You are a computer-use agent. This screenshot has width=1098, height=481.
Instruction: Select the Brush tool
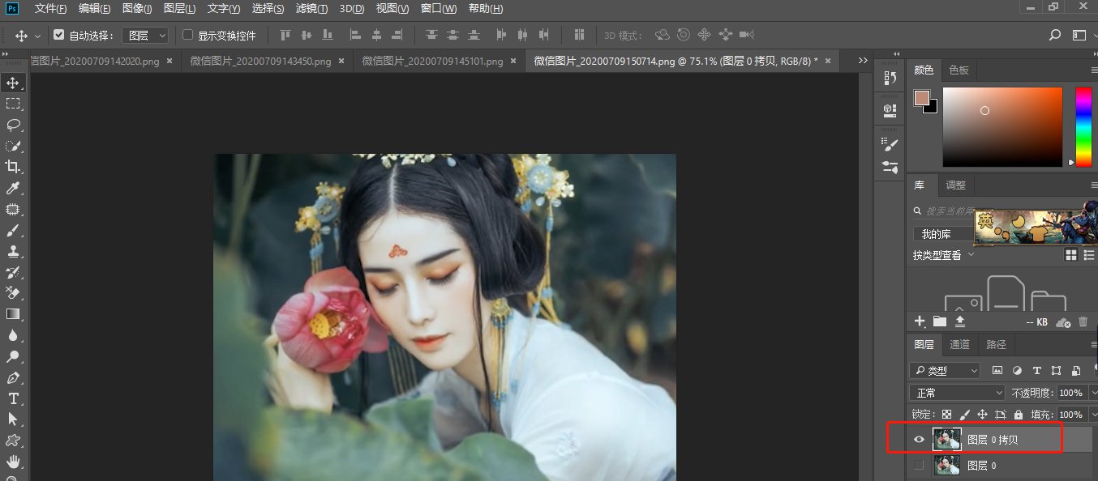coord(13,230)
